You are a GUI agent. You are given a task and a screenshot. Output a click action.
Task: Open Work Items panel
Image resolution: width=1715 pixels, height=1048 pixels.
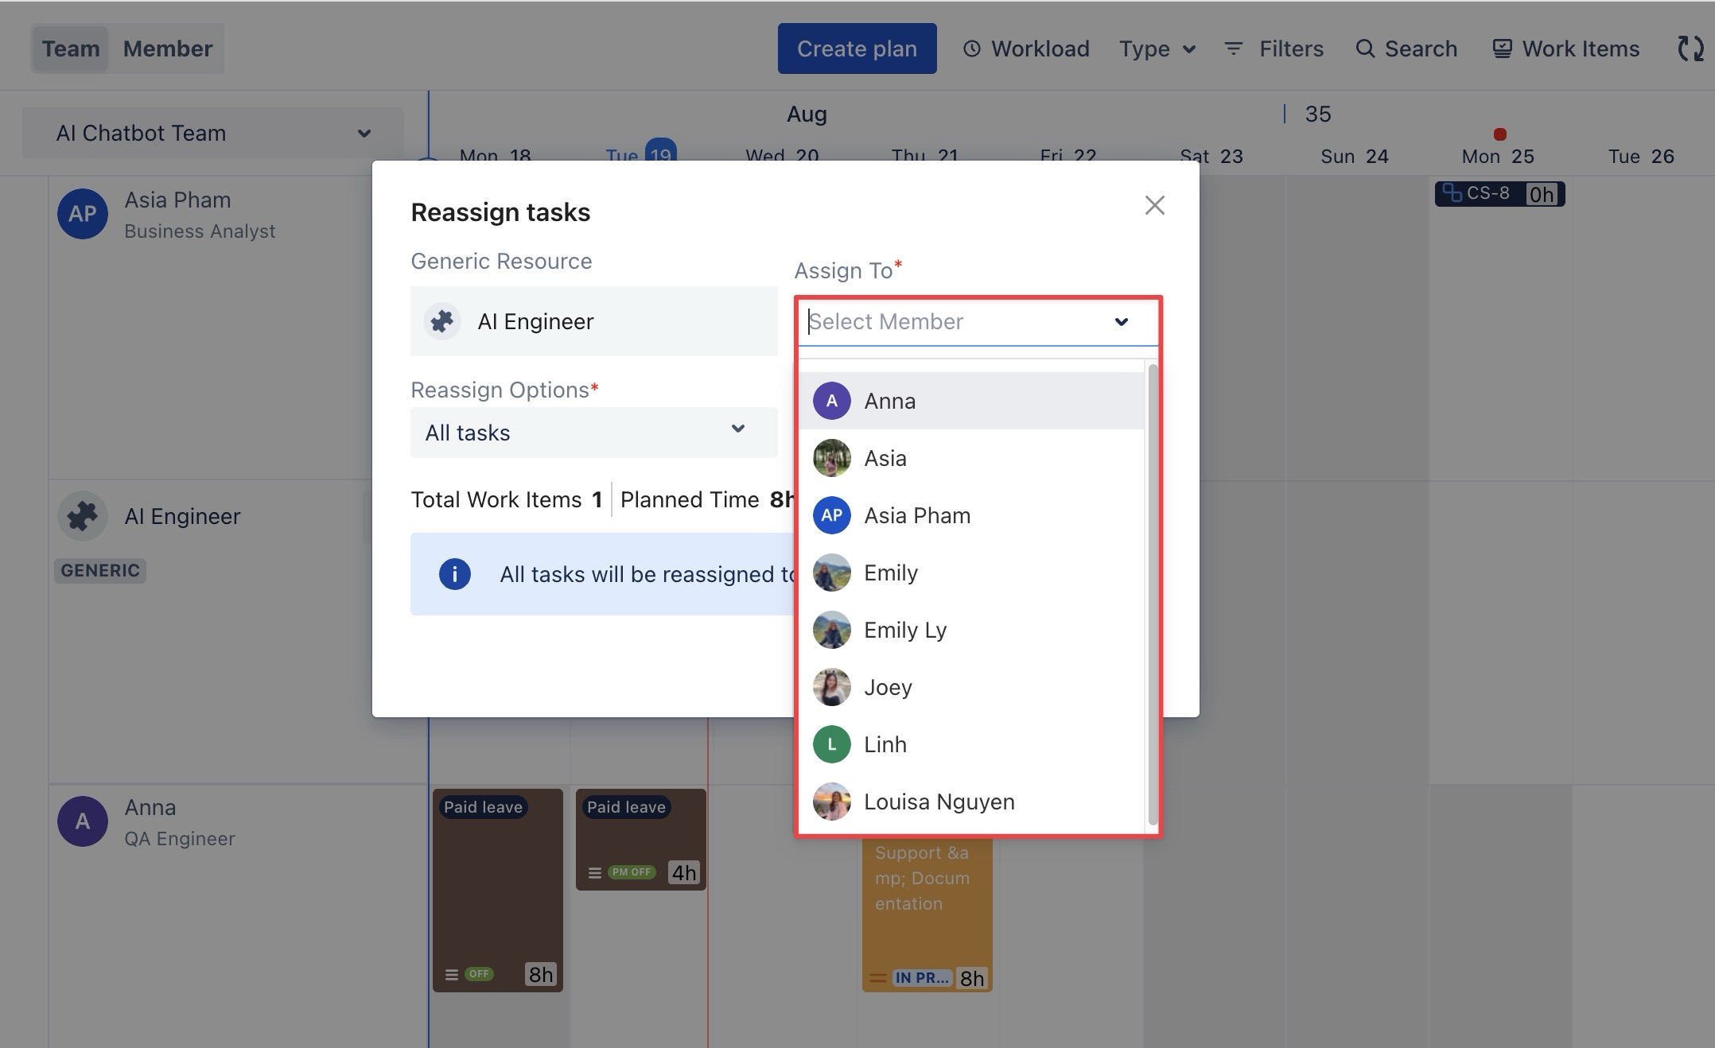click(1565, 49)
